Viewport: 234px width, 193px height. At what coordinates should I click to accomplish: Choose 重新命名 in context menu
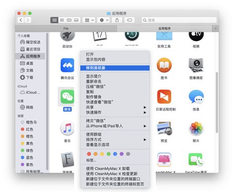pyautogui.click(x=115, y=81)
